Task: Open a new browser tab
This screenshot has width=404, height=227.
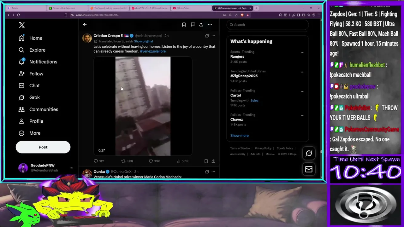Action: click(x=256, y=8)
